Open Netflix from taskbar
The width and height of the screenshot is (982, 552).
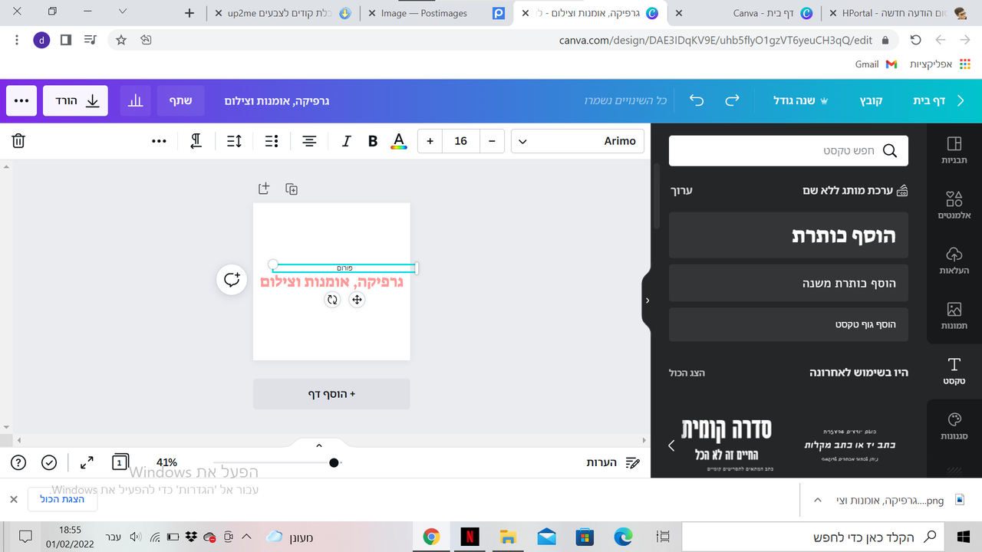click(x=470, y=537)
